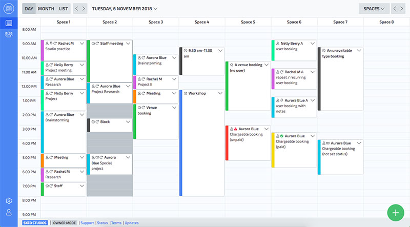The image size is (410, 227).
Task: Click the SIXED STUDIOS badge
Action: tap(35, 223)
